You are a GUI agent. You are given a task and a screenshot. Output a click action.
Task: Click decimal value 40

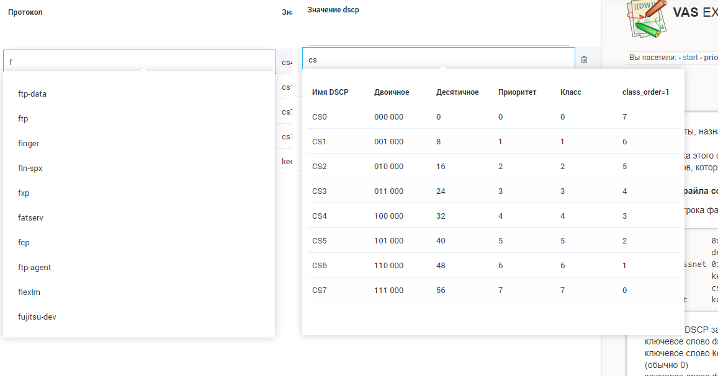click(441, 240)
